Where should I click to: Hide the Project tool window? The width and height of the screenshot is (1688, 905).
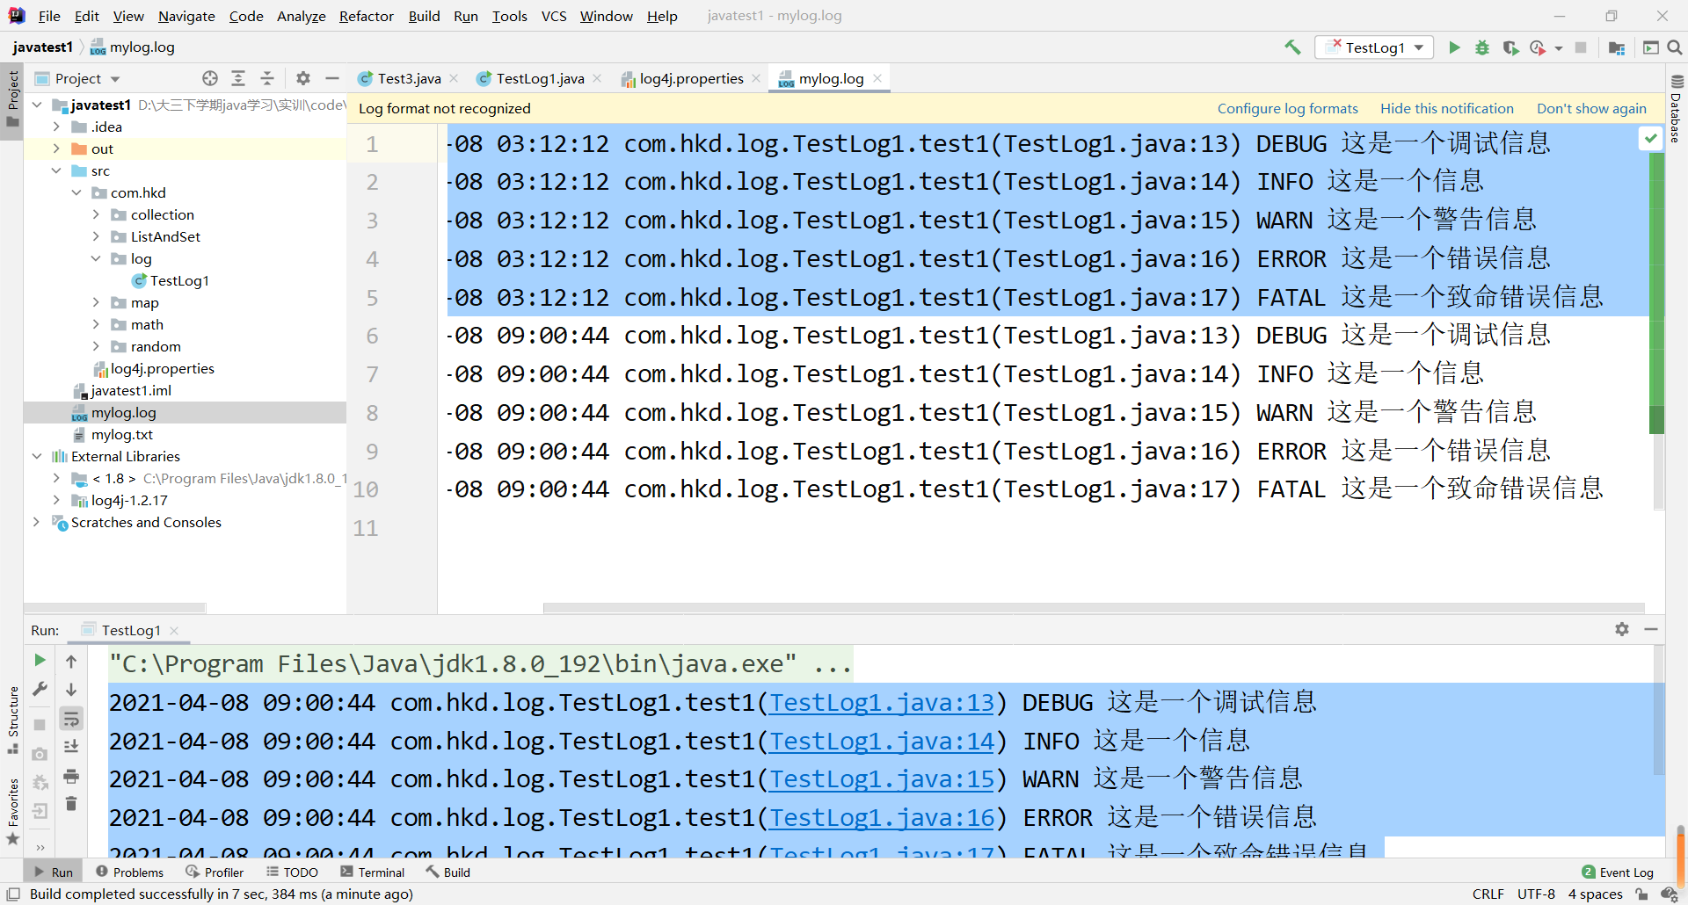[331, 78]
